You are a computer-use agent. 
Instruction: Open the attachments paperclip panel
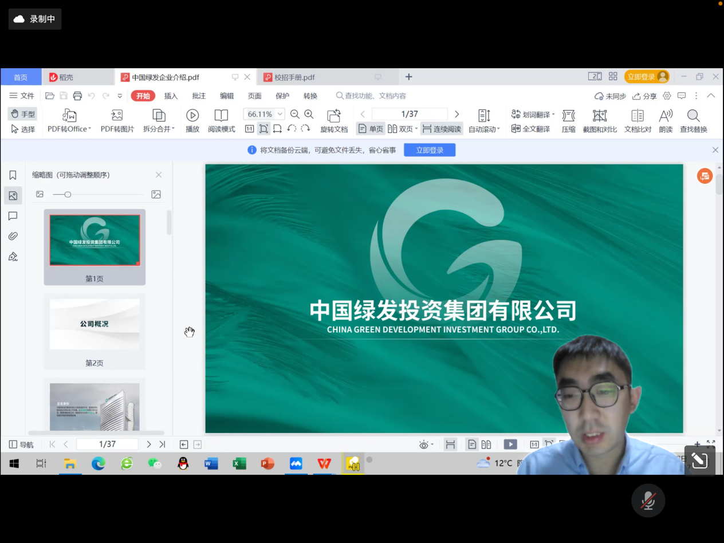tap(13, 236)
